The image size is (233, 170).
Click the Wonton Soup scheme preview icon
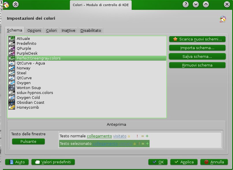click(12, 88)
